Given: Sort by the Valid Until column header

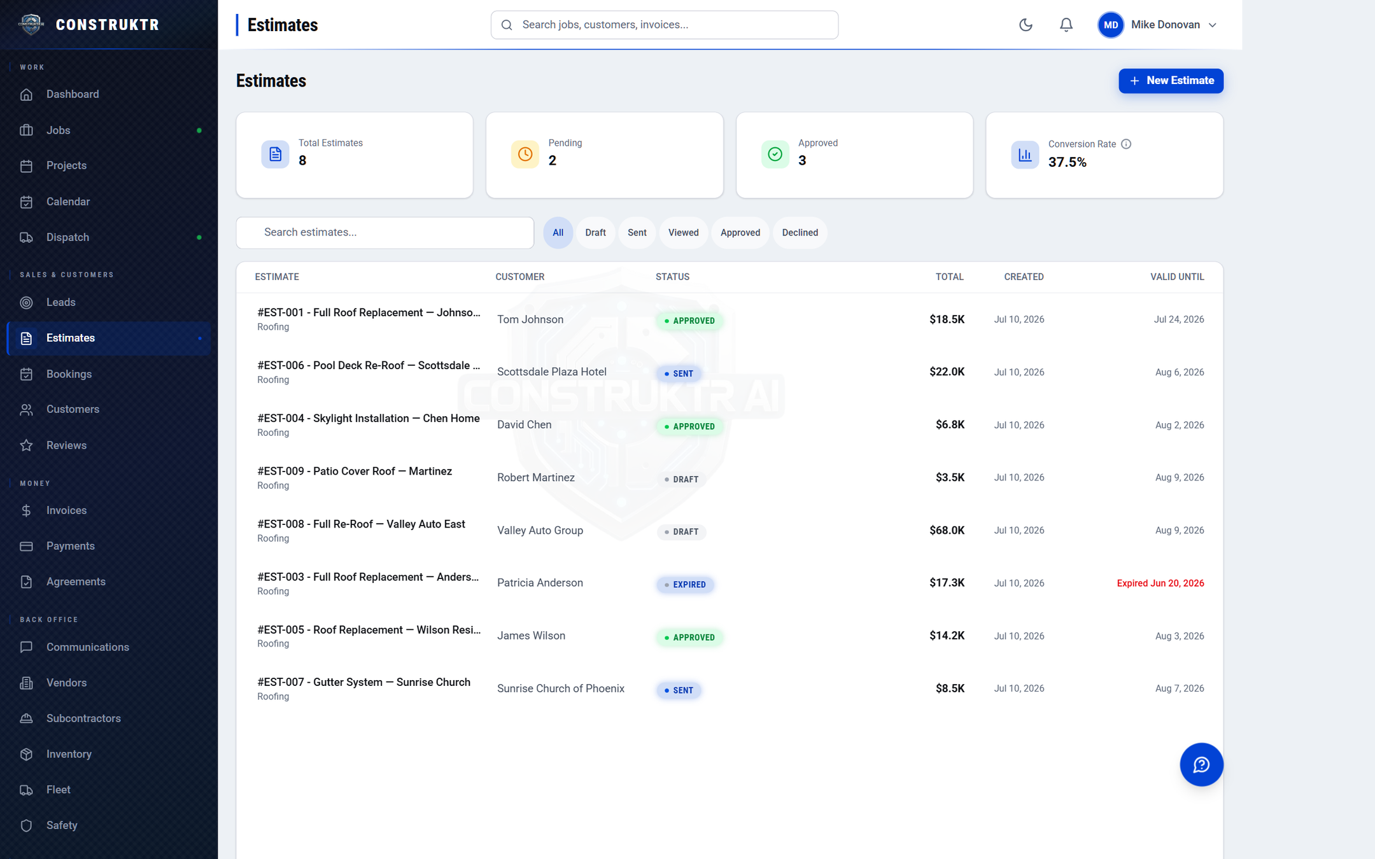Looking at the screenshot, I should [1177, 277].
